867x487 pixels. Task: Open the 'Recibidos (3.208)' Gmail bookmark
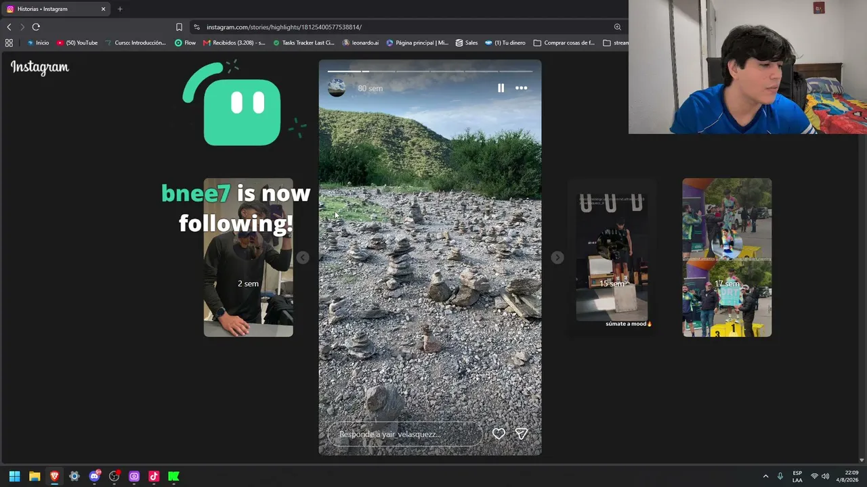(234, 43)
